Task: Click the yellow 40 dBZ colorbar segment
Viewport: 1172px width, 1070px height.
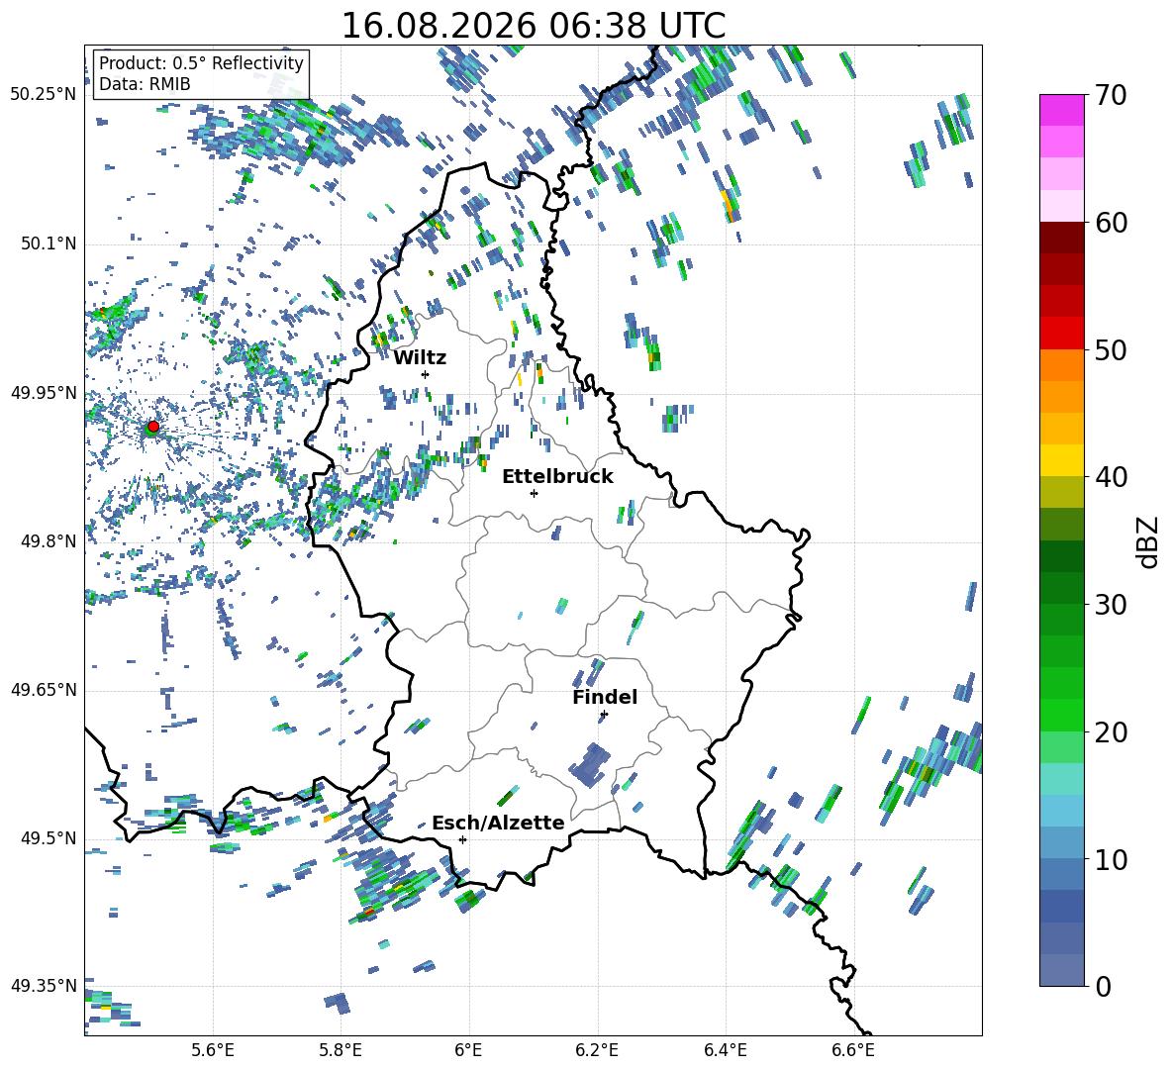Action: [1061, 460]
